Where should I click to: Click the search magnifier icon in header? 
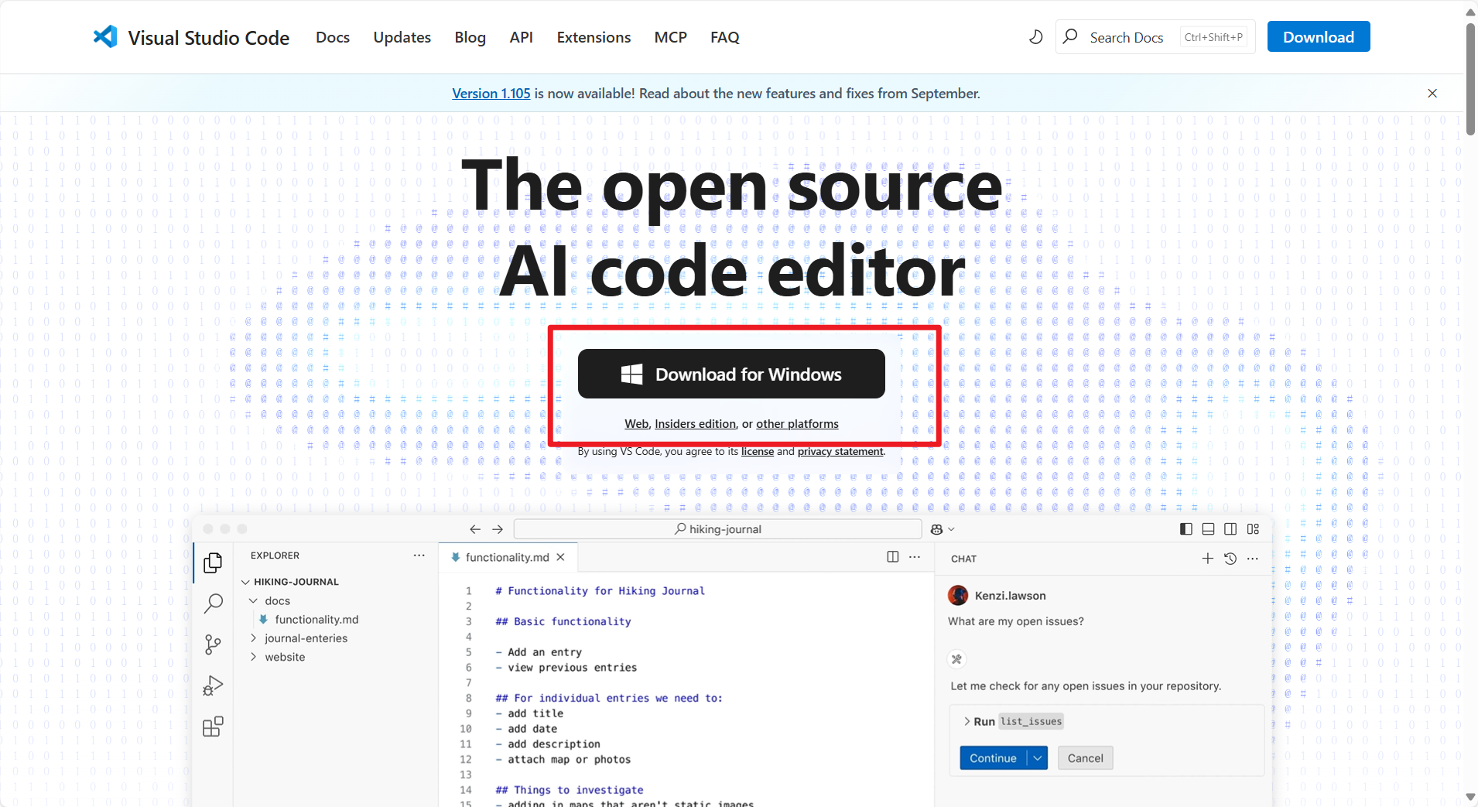[1070, 36]
